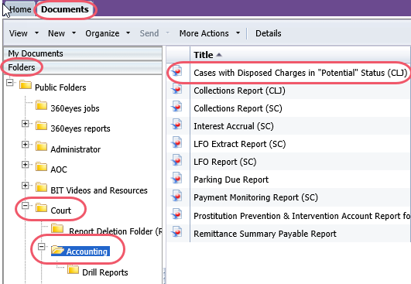Select the Prostitution Prevention & Intervention Account Report
Image resolution: width=411 pixels, height=284 pixels.
[x=302, y=216]
